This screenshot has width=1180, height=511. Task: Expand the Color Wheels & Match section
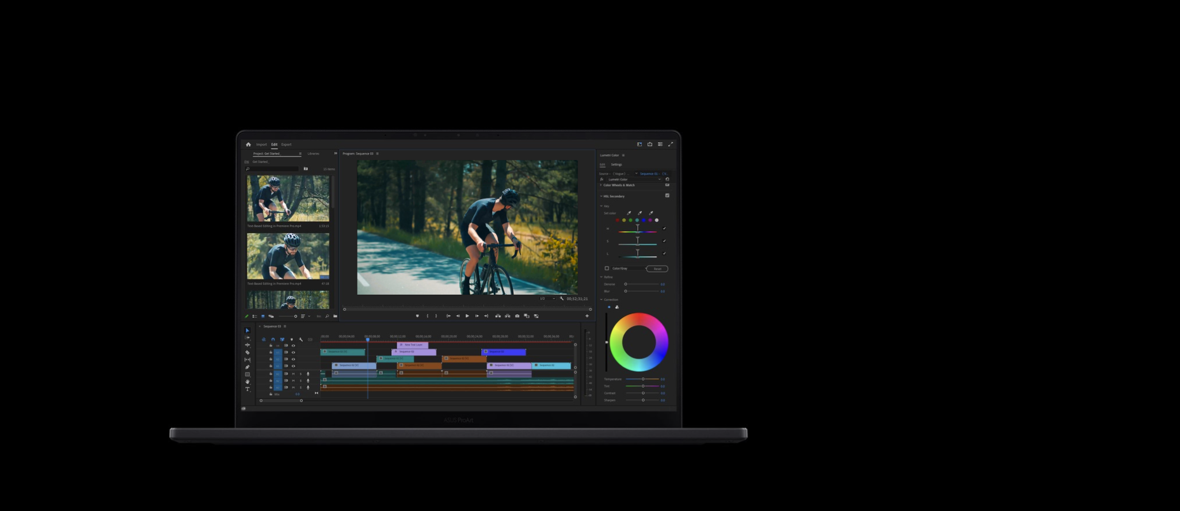point(601,185)
